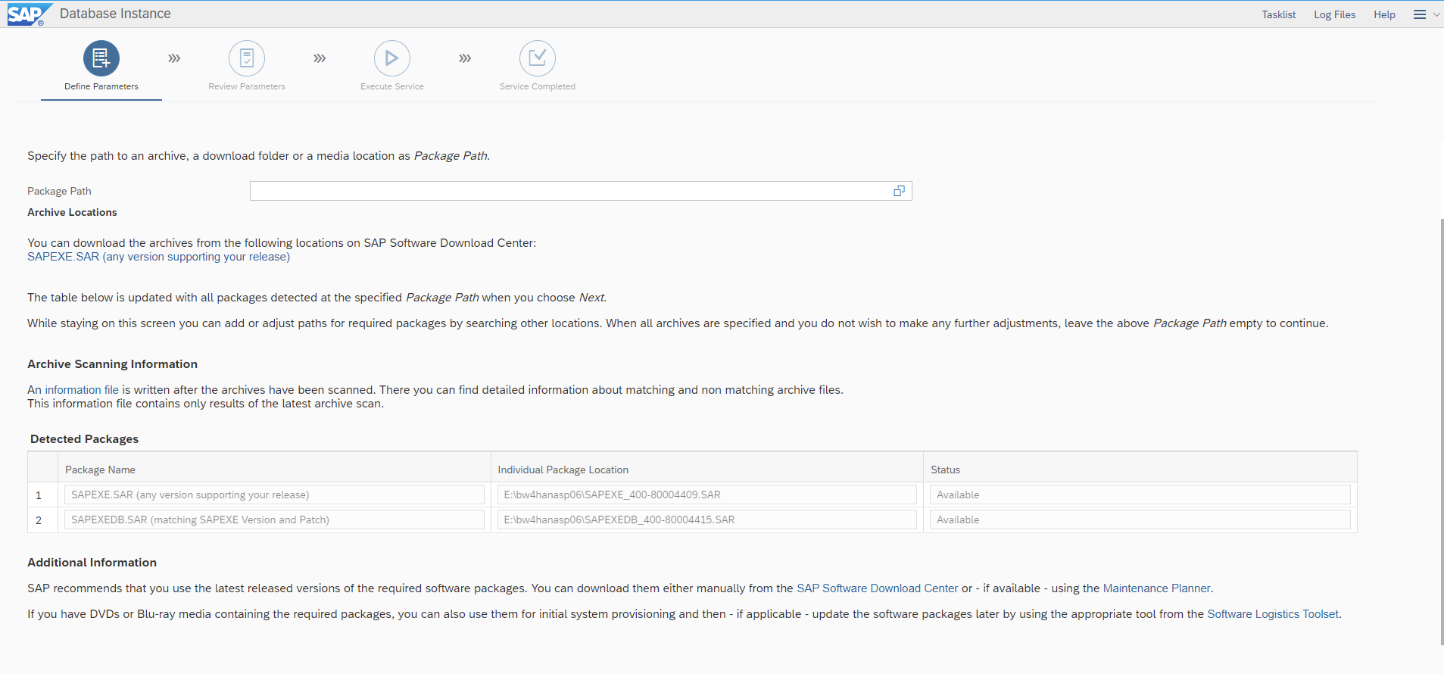The height and width of the screenshot is (674, 1444).
Task: Open the information file link
Action: [82, 390]
